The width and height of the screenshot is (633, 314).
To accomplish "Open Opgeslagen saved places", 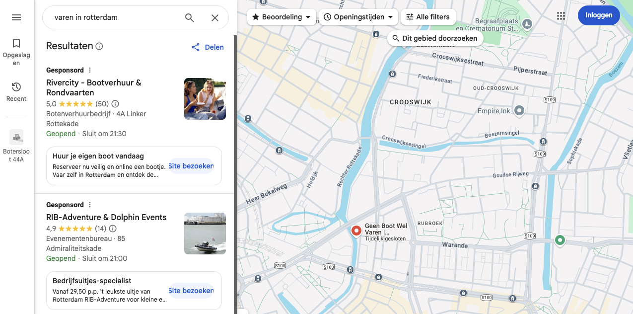I will click(16, 52).
